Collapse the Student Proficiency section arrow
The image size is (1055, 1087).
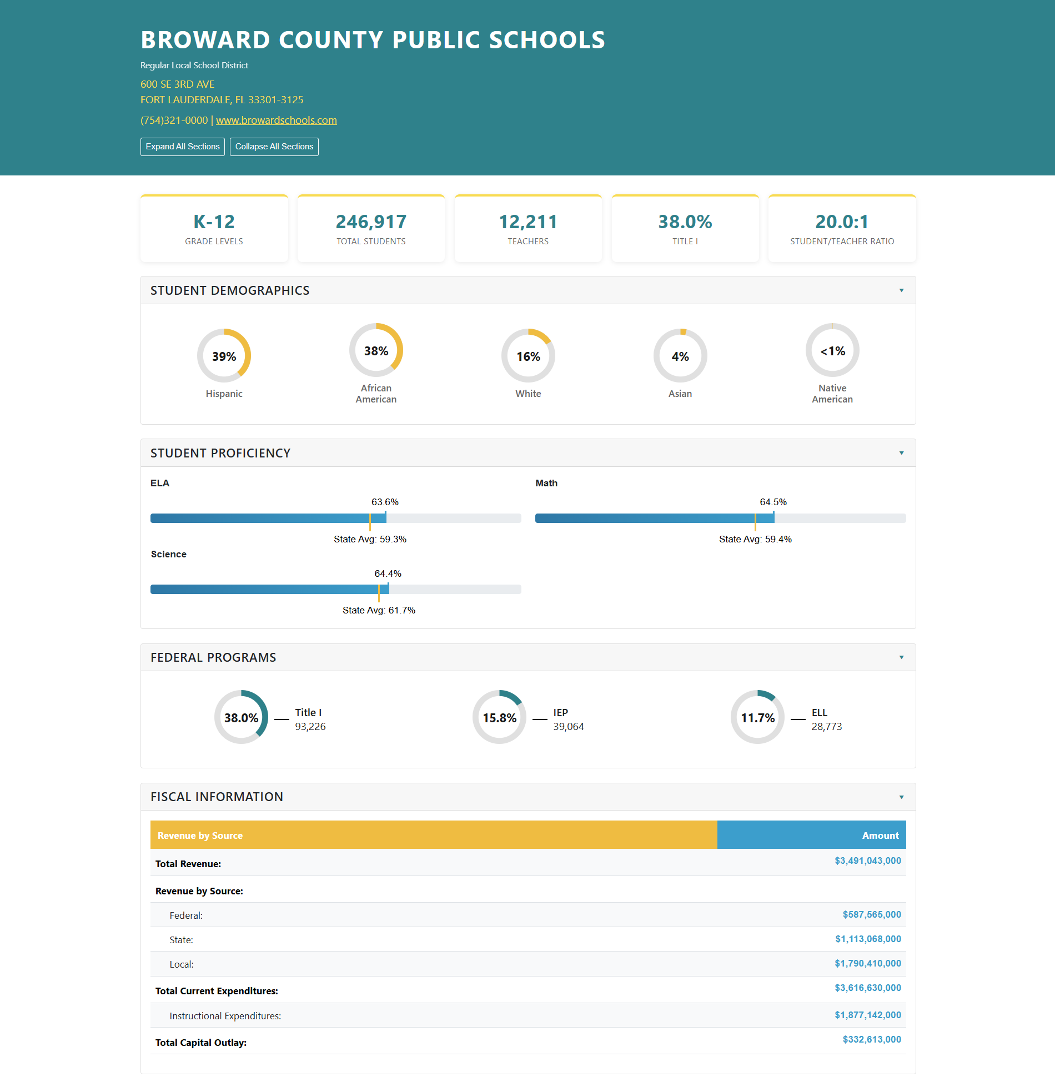pyautogui.click(x=901, y=453)
